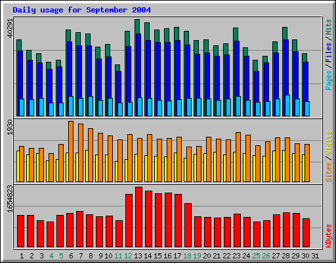Select the red KBytes bar for day 30
Viewport: 336px width, 263px height.
tap(306, 233)
